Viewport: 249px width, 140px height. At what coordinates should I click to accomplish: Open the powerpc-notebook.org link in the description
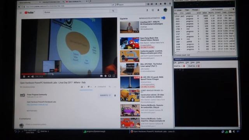pyautogui.click(x=37, y=105)
